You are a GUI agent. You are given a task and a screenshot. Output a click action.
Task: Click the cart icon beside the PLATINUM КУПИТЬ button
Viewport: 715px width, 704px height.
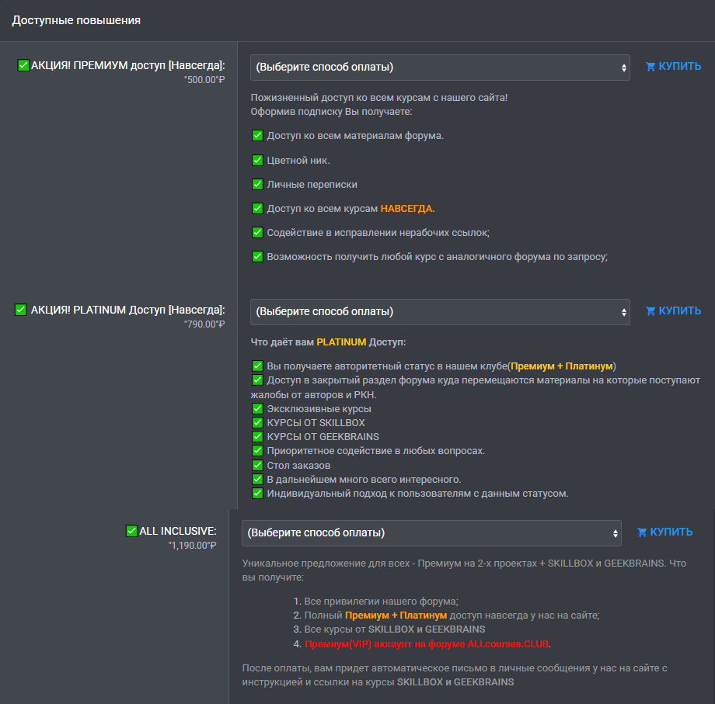click(650, 311)
